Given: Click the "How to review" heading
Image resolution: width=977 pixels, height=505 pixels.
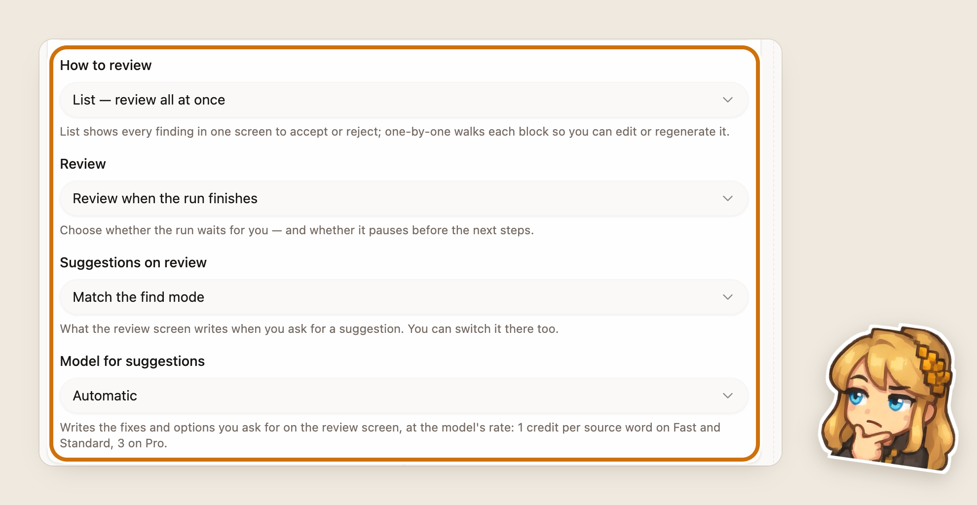Looking at the screenshot, I should click(106, 65).
